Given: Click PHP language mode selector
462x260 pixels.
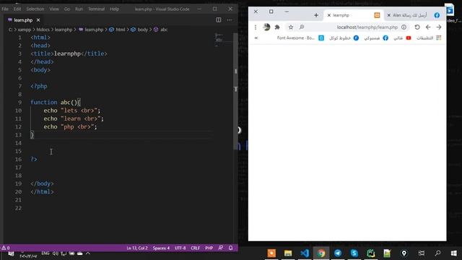Looking at the screenshot, I should pos(209,248).
